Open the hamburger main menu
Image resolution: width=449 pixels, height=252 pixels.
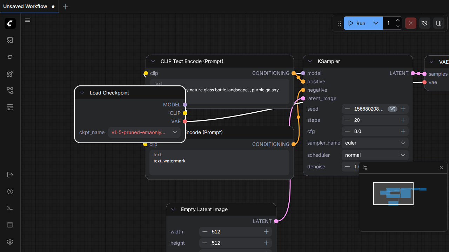[28, 20]
